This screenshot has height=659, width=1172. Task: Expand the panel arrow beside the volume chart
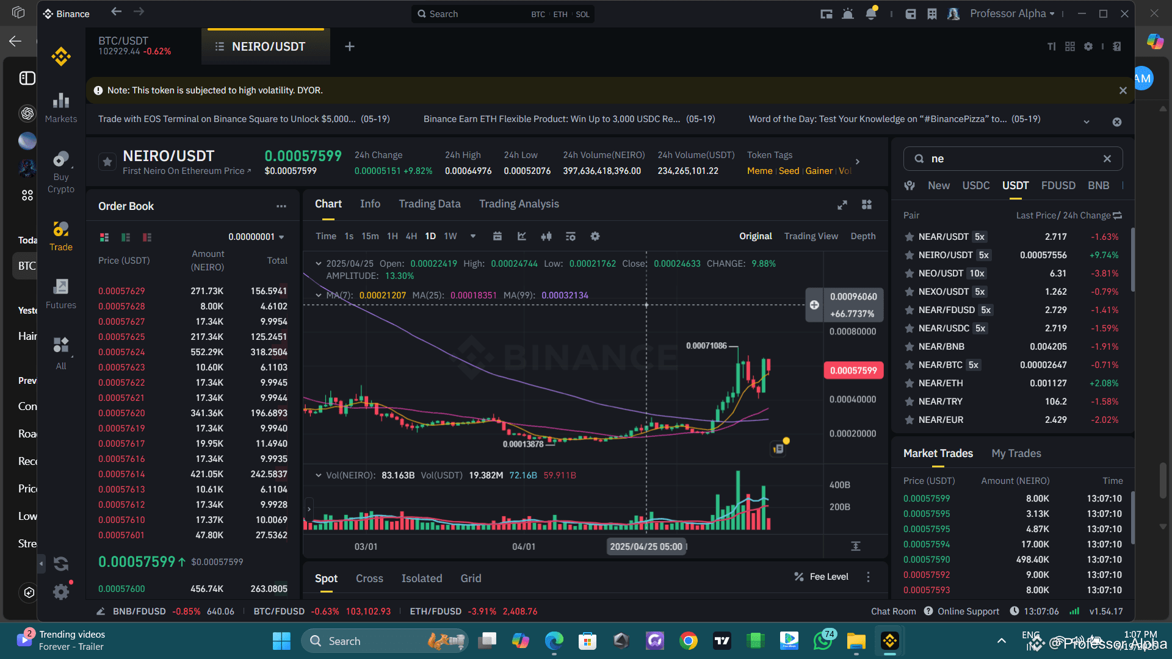pyautogui.click(x=309, y=508)
